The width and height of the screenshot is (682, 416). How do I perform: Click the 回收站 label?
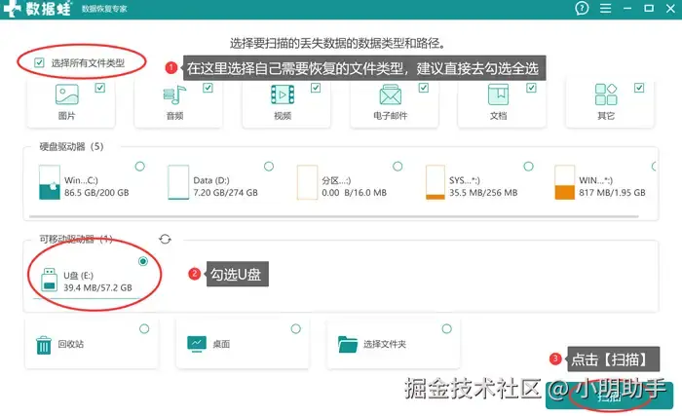(x=71, y=344)
